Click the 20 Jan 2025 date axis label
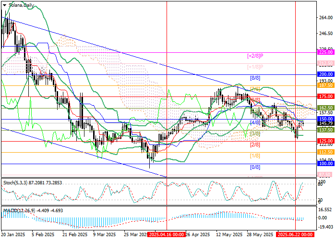 12,235
